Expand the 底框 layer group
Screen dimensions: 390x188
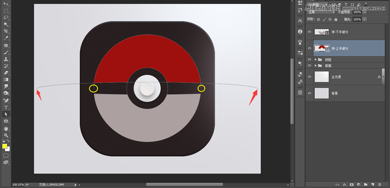[315, 65]
